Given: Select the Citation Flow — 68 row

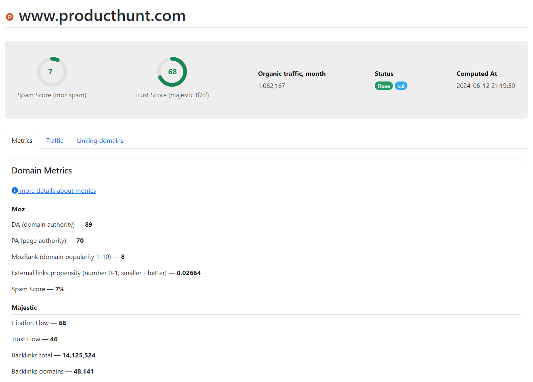Looking at the screenshot, I should pyautogui.click(x=39, y=323).
